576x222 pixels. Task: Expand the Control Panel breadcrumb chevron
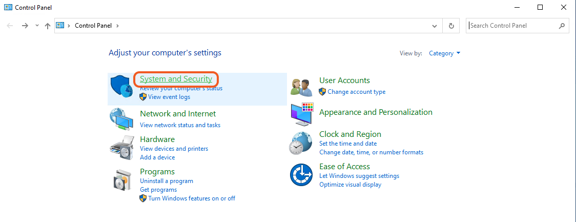pyautogui.click(x=117, y=26)
